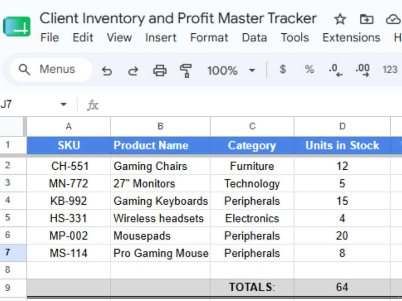Screen dimensions: 402x301
Task: Click the document title text
Action: [178, 19]
